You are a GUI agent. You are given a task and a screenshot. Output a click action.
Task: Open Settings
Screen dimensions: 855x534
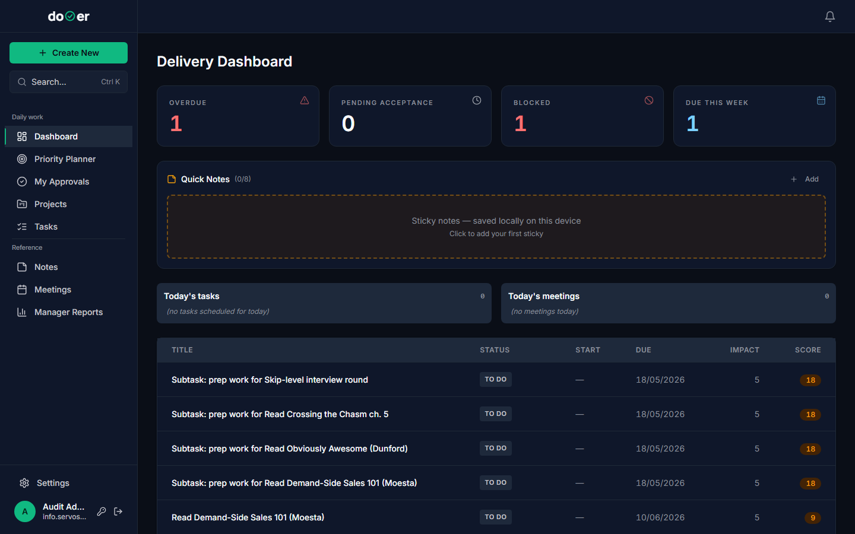[x=68, y=483]
